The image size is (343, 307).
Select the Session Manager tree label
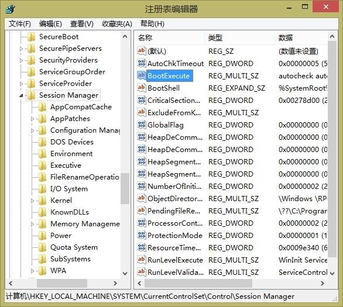pyautogui.click(x=69, y=95)
